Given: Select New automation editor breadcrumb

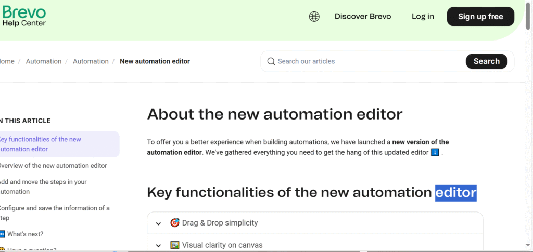Looking at the screenshot, I should (x=155, y=61).
